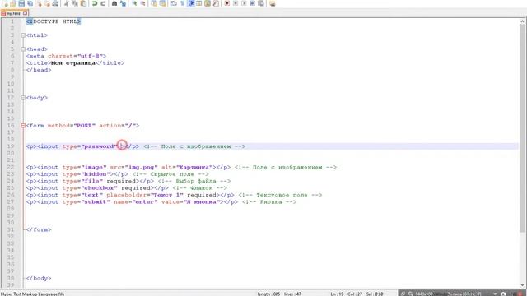Start macro recording with red dot icon
The image size is (527, 296).
point(227,3)
